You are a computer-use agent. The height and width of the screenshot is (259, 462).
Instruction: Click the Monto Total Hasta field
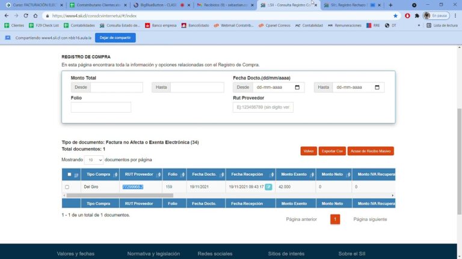pos(197,87)
